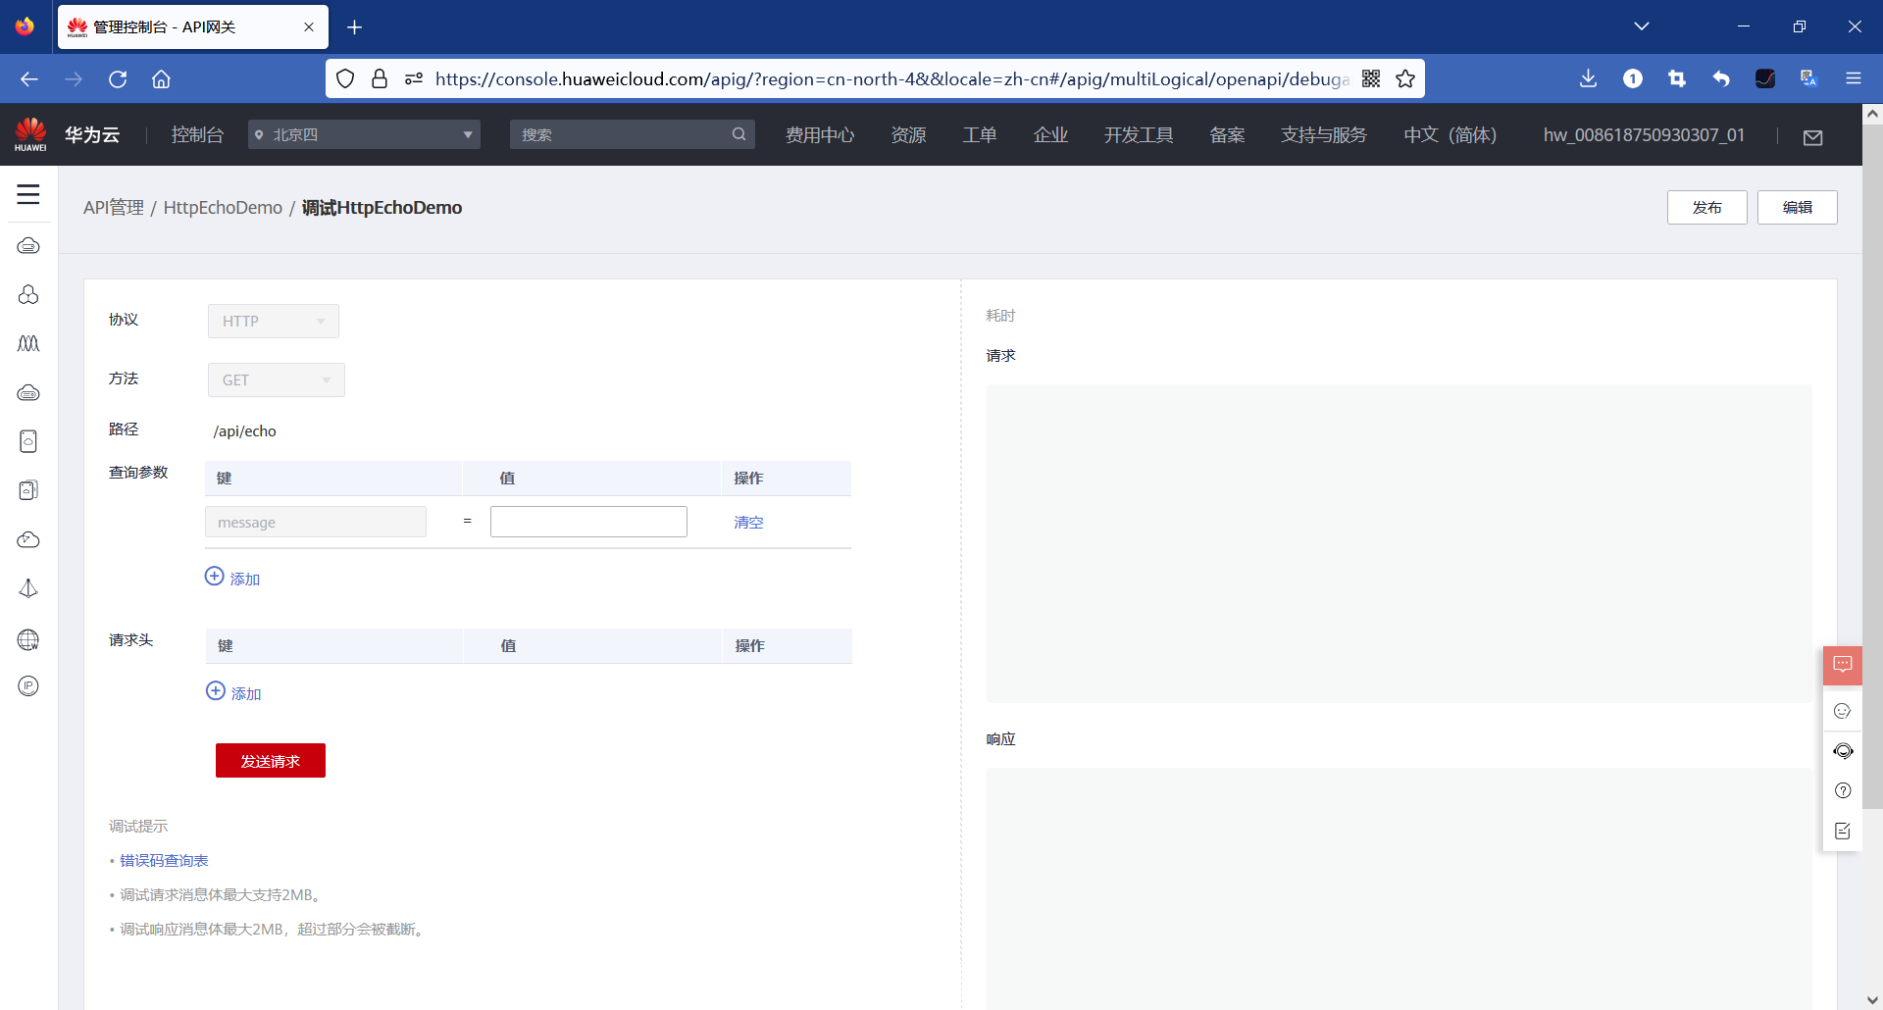The width and height of the screenshot is (1883, 1010).
Task: Click the red 发送请求 button
Action: pos(271,761)
